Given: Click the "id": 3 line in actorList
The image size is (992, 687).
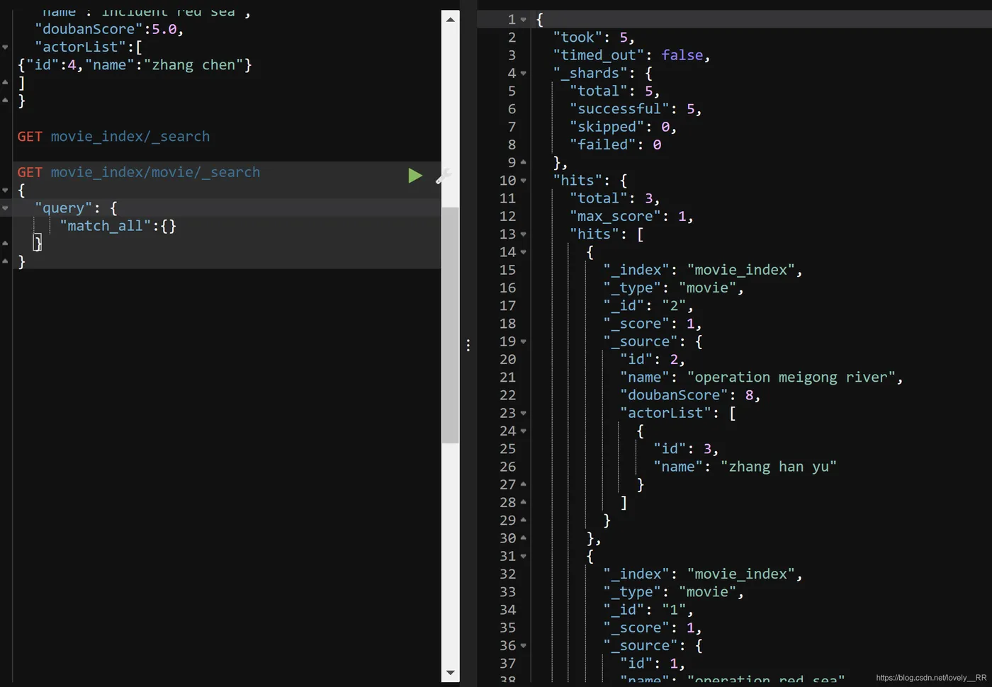Looking at the screenshot, I should (686, 449).
